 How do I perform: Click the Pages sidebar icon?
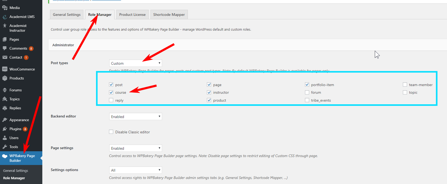tap(5, 39)
